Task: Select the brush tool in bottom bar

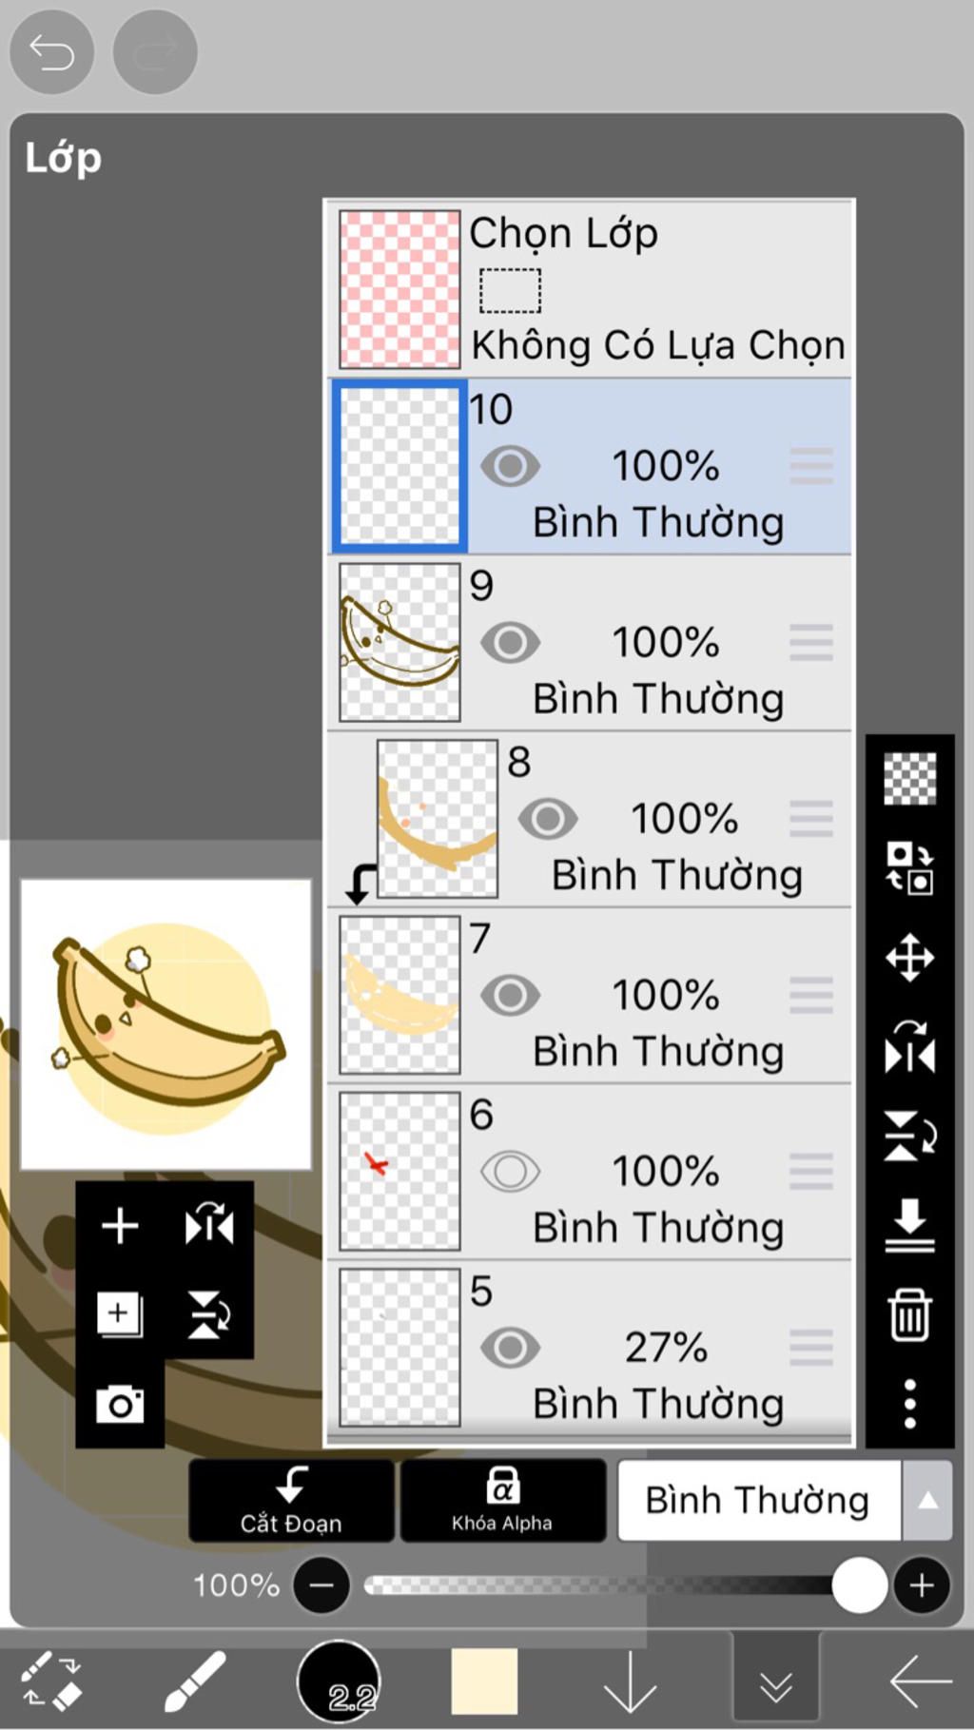Action: tap(196, 1681)
